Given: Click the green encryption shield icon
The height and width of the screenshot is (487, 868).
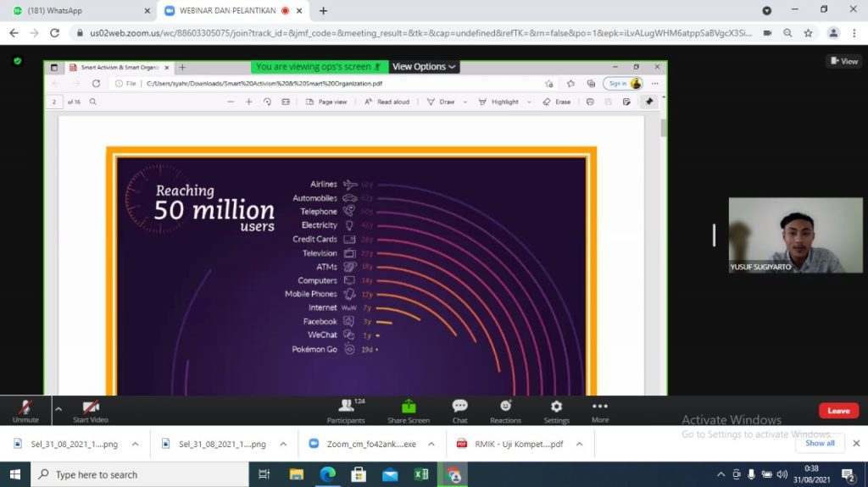Looking at the screenshot, I should click(18, 61).
